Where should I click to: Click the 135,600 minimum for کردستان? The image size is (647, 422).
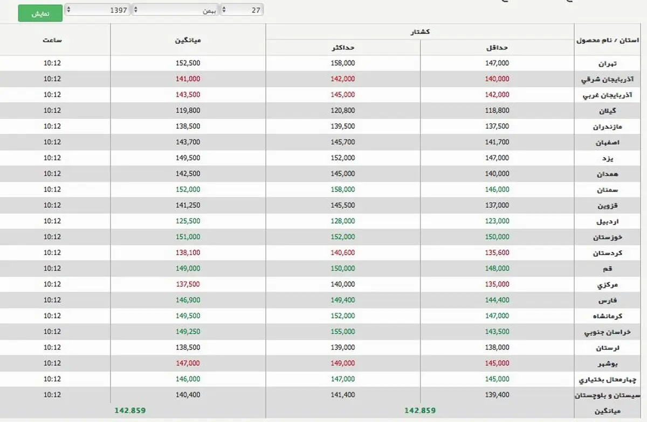pyautogui.click(x=497, y=252)
